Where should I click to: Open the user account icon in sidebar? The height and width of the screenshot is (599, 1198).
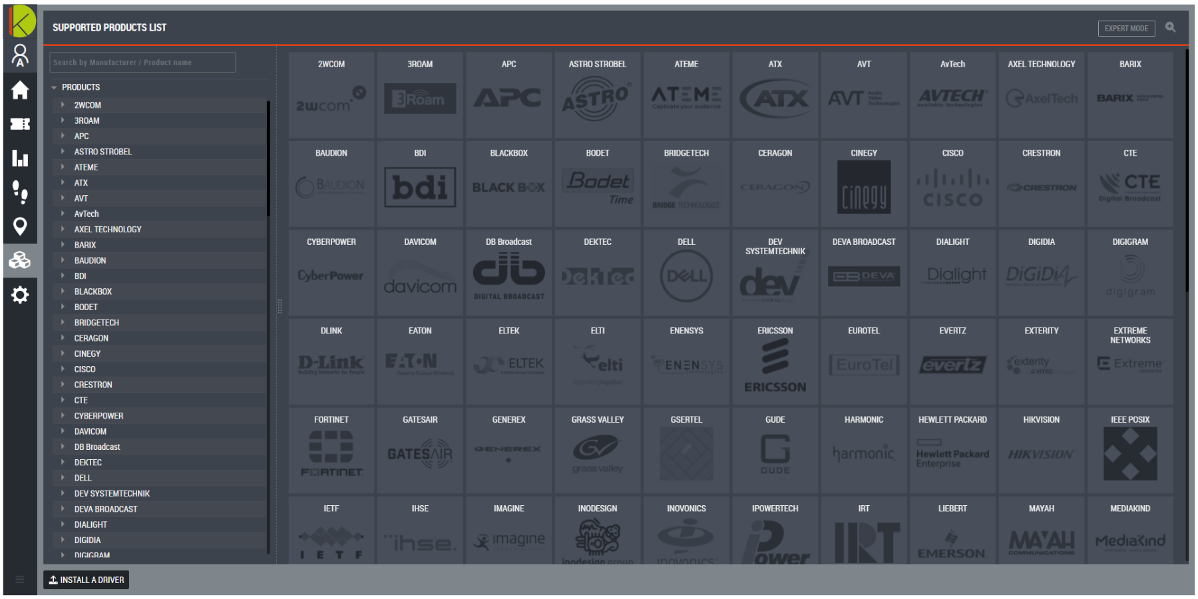[x=20, y=55]
